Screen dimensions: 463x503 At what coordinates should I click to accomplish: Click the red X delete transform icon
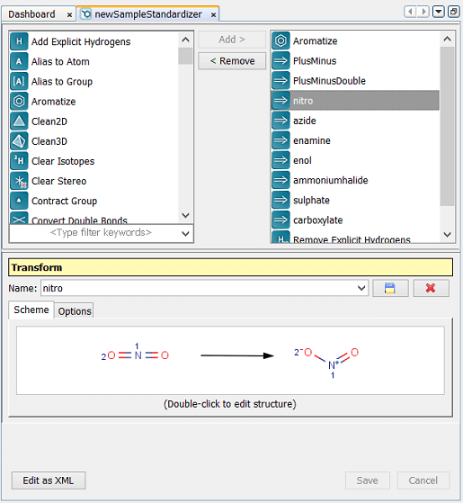click(431, 288)
